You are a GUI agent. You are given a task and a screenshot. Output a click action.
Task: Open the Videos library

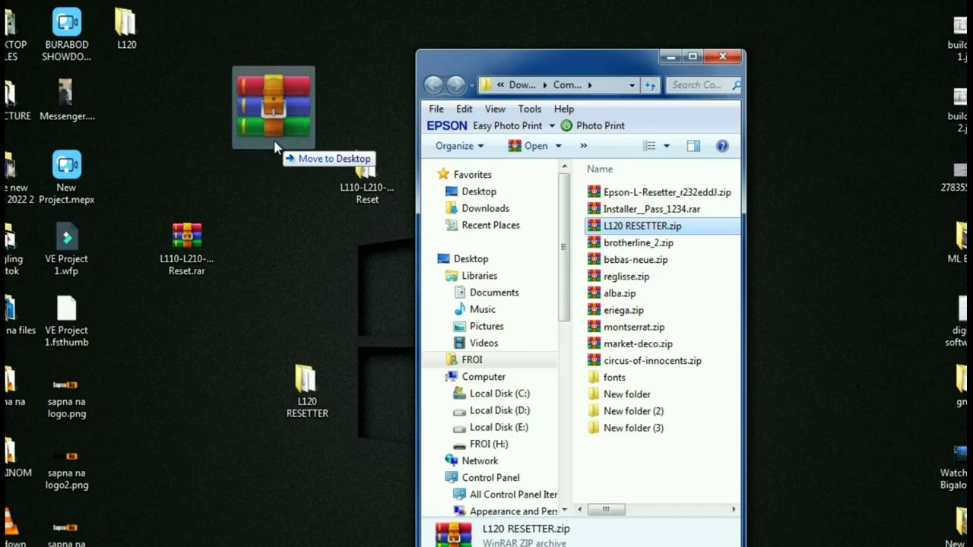(x=476, y=343)
